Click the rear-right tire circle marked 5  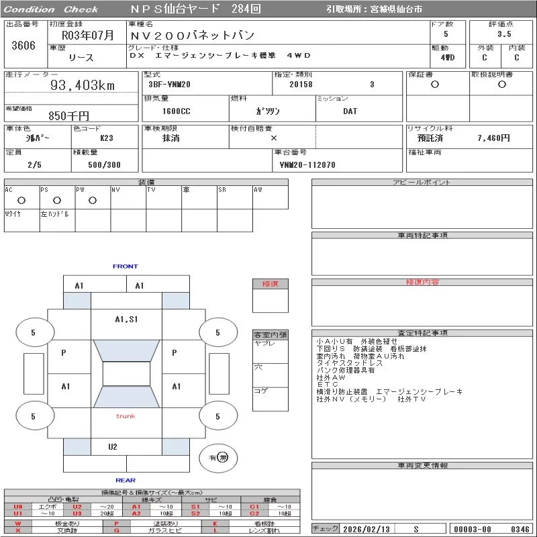pyautogui.click(x=217, y=416)
